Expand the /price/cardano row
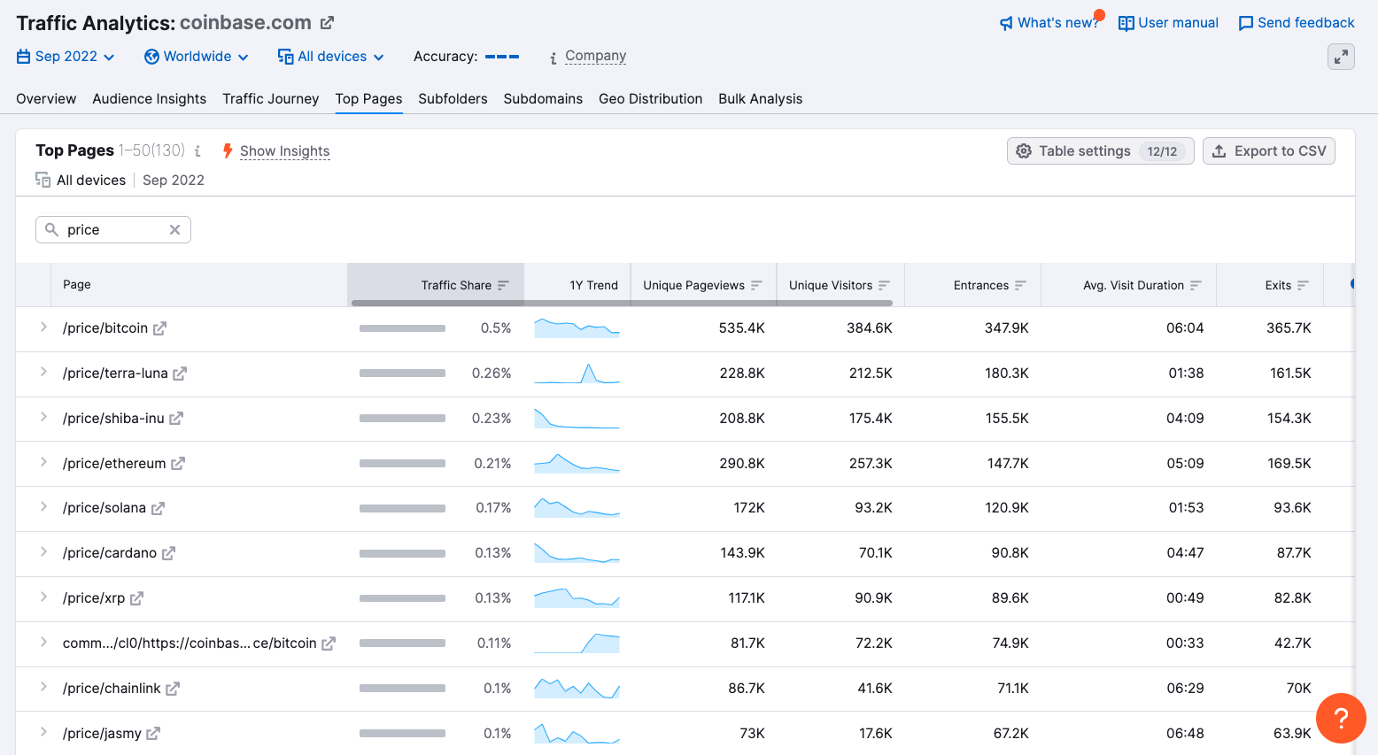This screenshot has height=755, width=1378. click(43, 552)
